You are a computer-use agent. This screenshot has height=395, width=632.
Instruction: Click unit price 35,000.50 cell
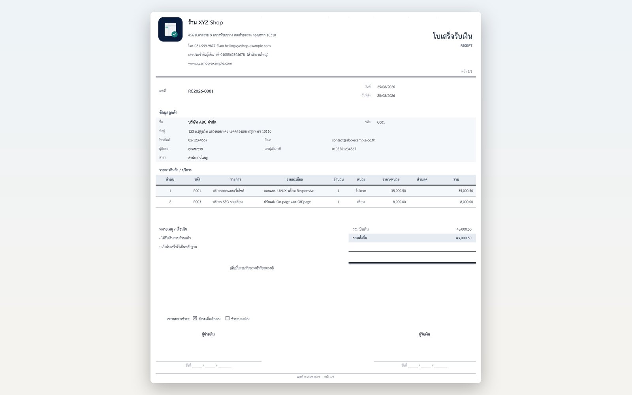pos(398,191)
